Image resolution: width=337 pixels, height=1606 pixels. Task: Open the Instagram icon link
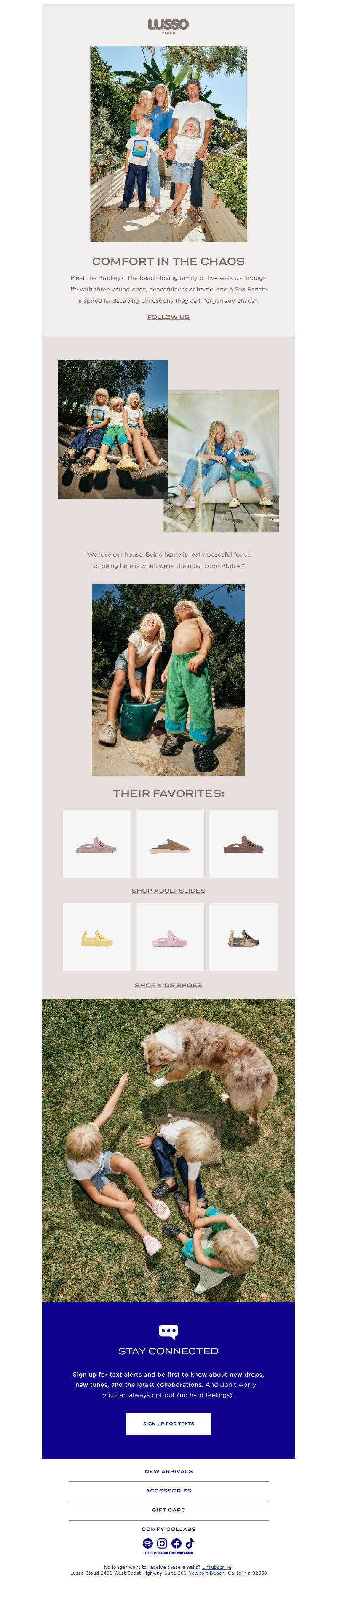(162, 1543)
